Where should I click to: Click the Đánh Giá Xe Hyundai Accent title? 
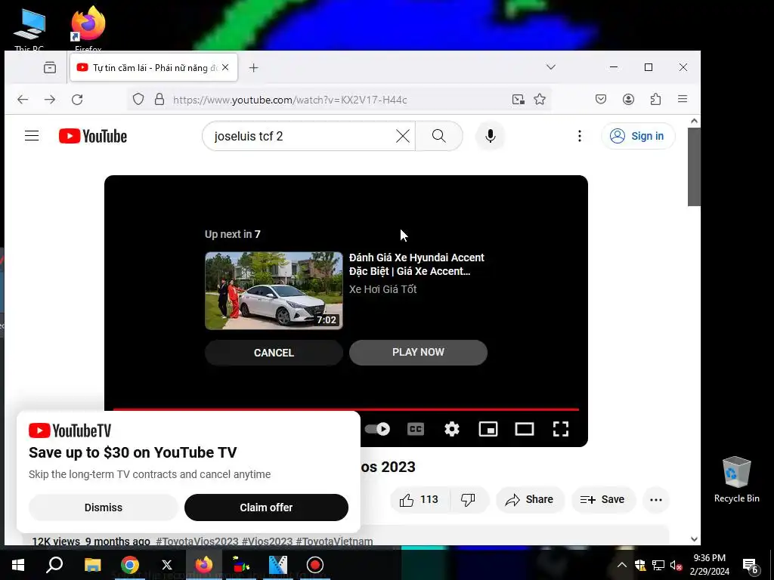[416, 264]
